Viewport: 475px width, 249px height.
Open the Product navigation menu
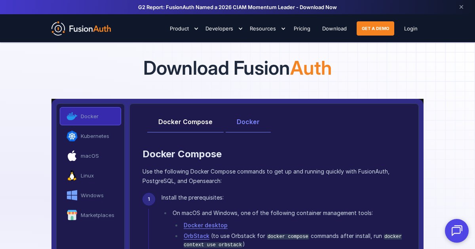point(179,28)
